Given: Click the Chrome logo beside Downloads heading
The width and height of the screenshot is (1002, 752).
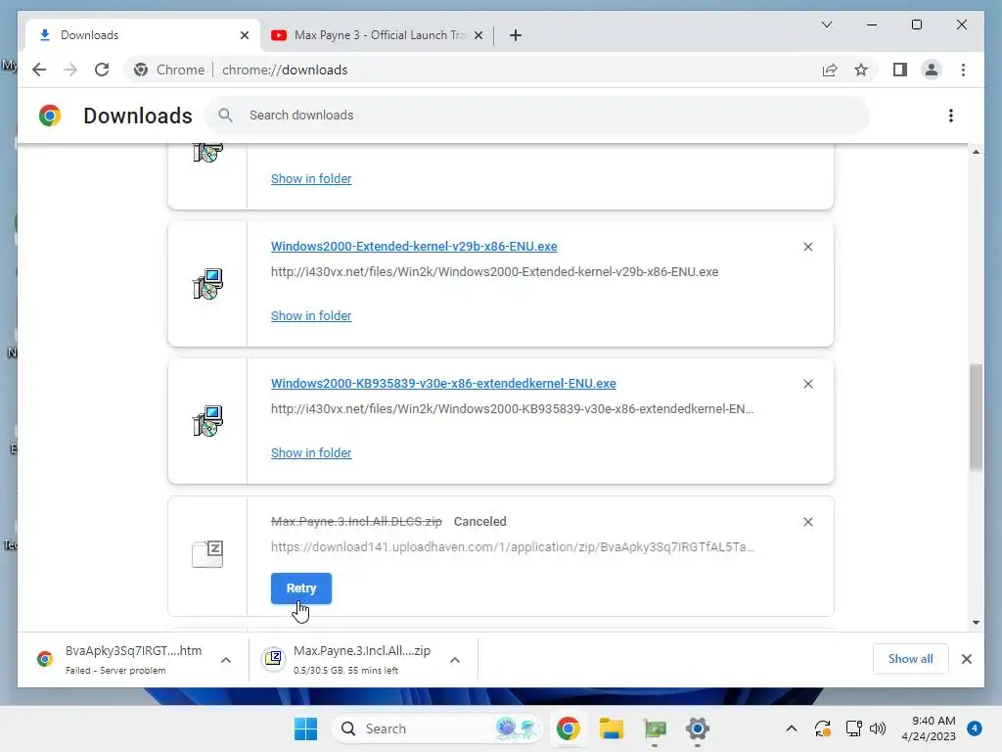Looking at the screenshot, I should click(x=49, y=116).
